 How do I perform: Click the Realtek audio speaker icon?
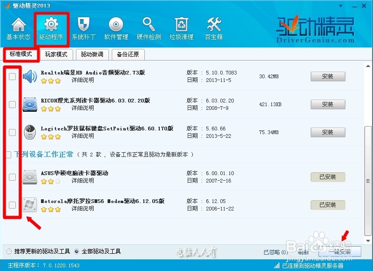(30, 76)
